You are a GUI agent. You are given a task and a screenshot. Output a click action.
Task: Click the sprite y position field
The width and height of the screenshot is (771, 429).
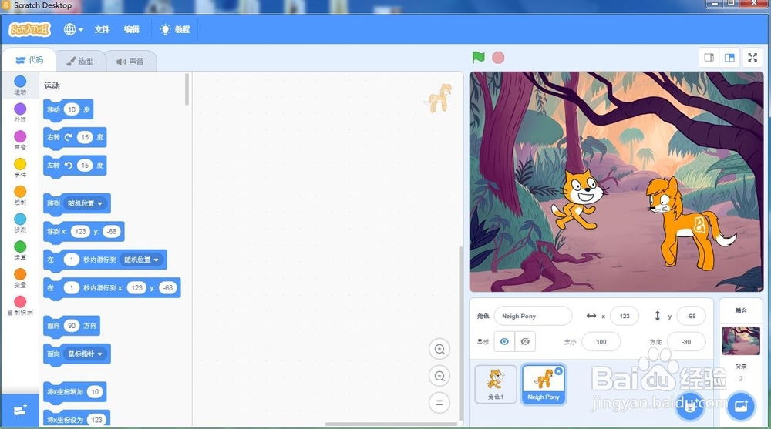click(x=692, y=316)
